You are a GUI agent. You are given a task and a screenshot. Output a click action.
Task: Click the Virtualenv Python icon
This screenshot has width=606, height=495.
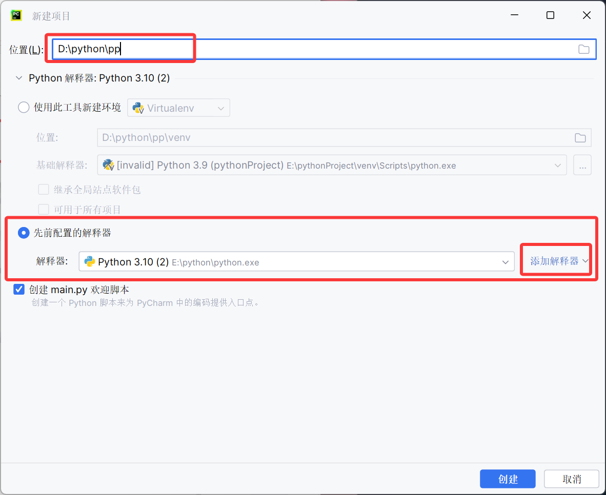pyautogui.click(x=138, y=108)
